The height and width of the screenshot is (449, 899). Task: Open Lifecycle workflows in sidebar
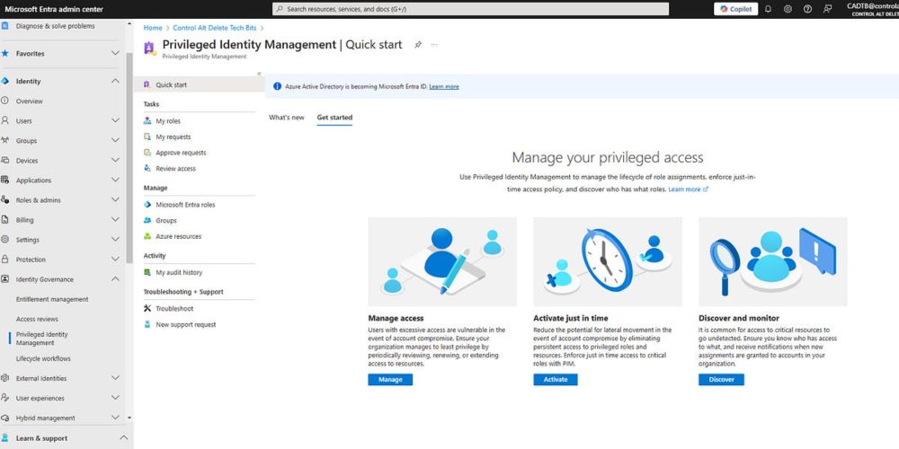pos(43,358)
